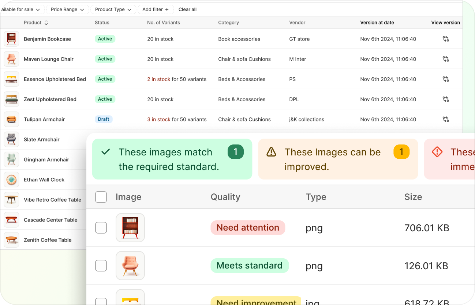Image resolution: width=475 pixels, height=305 pixels.
Task: Click the warning triangle icon on improvement card
Action: 271,152
